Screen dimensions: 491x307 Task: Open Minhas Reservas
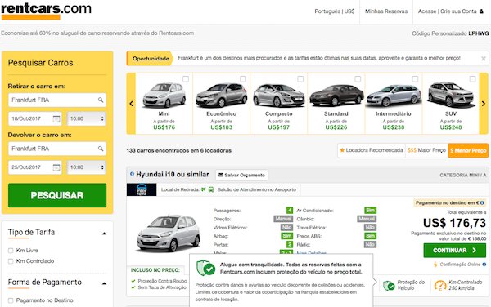pos(386,11)
